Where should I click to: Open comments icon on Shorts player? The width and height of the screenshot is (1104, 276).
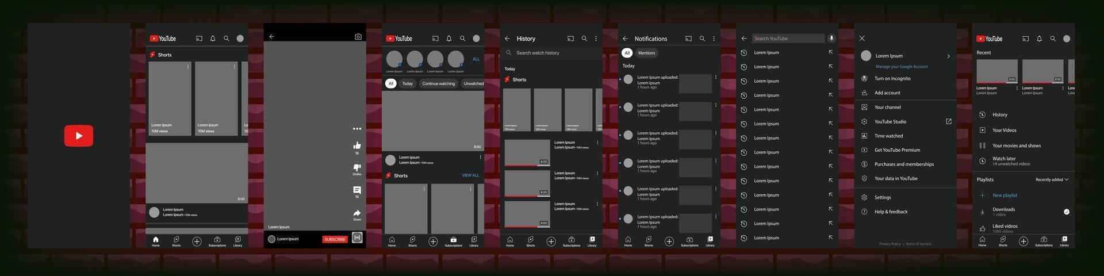click(x=357, y=190)
